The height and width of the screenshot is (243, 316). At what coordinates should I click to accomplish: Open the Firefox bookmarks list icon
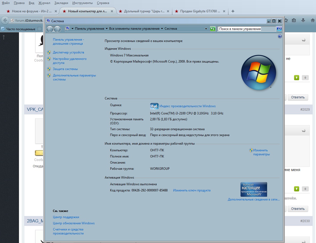294,20
